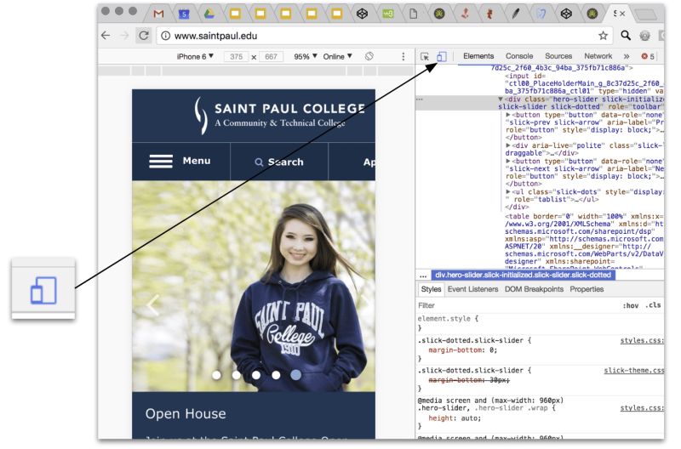The image size is (681, 449).
Task: Close the active Saint Paul browser tab
Action: [x=623, y=14]
